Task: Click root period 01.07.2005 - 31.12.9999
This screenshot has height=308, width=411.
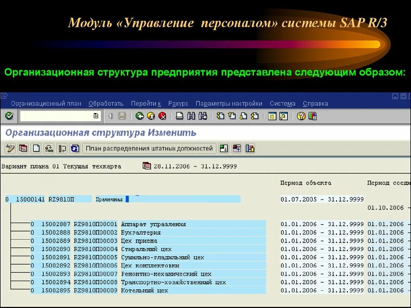Action: [x=322, y=199]
